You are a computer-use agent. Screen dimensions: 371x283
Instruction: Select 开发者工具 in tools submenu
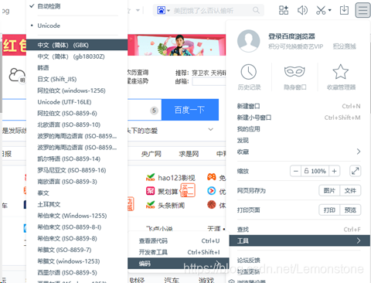point(179,252)
